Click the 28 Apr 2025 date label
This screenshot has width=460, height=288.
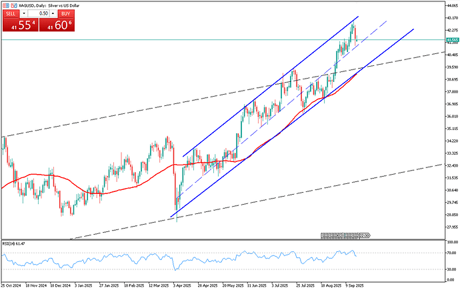point(207,285)
